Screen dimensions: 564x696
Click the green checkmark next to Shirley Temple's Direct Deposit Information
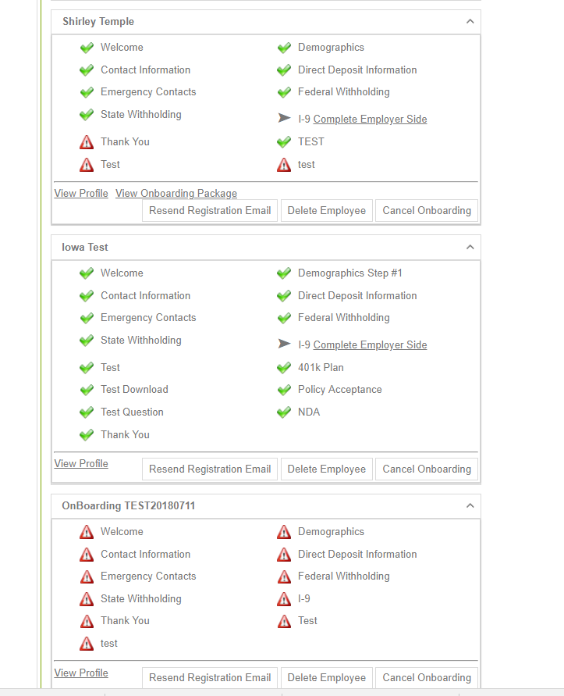(x=284, y=70)
